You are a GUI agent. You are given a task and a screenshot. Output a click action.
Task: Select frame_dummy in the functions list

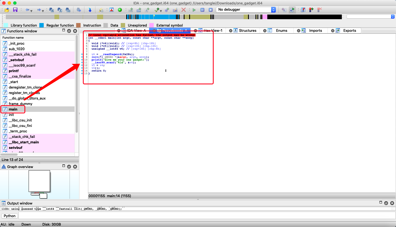(x=38, y=104)
